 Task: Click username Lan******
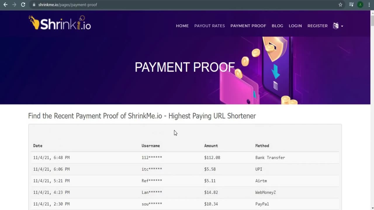click(x=152, y=192)
